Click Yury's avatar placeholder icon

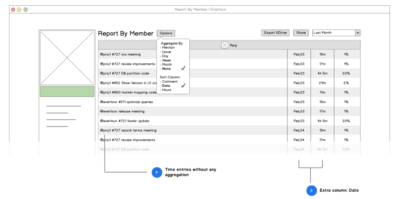224,45
